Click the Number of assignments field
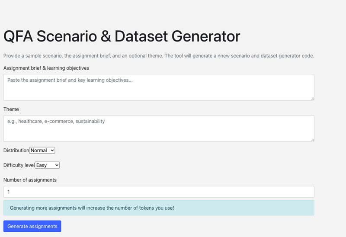This screenshot has width=346, height=237. (x=159, y=192)
